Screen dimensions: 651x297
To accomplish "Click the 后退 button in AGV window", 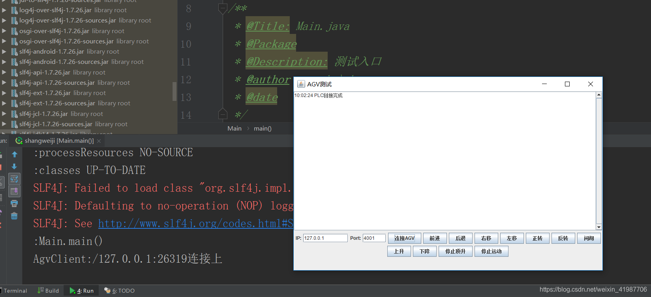I will point(461,238).
